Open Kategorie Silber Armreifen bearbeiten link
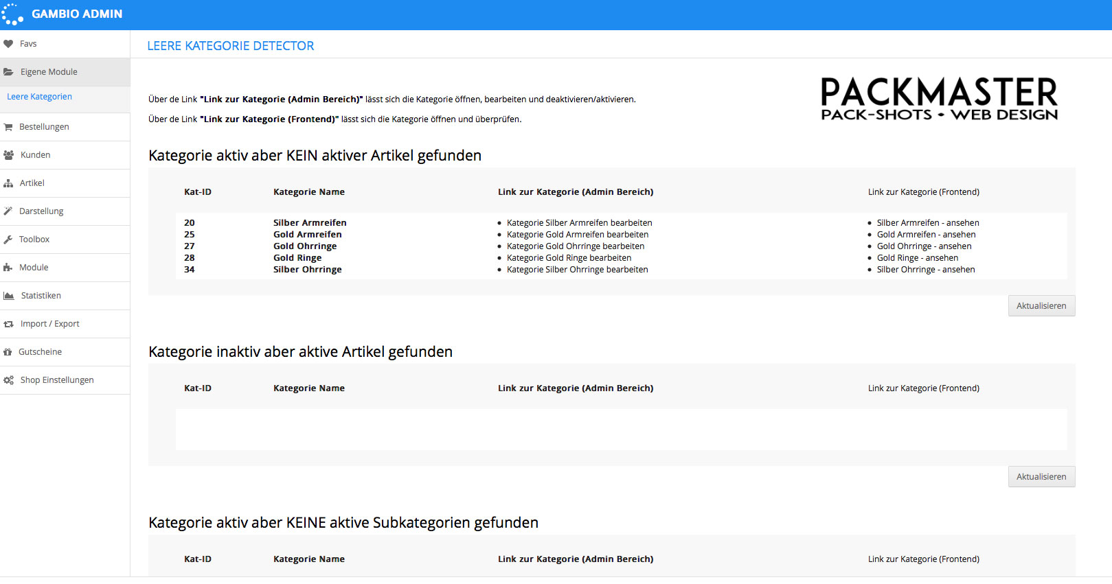 [x=579, y=223]
